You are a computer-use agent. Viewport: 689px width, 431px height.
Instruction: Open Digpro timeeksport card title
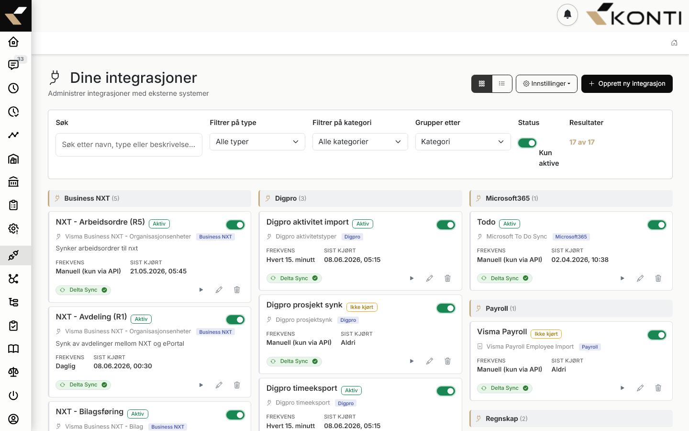302,388
